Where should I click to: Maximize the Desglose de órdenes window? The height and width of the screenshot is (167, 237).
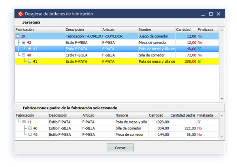(x=211, y=14)
